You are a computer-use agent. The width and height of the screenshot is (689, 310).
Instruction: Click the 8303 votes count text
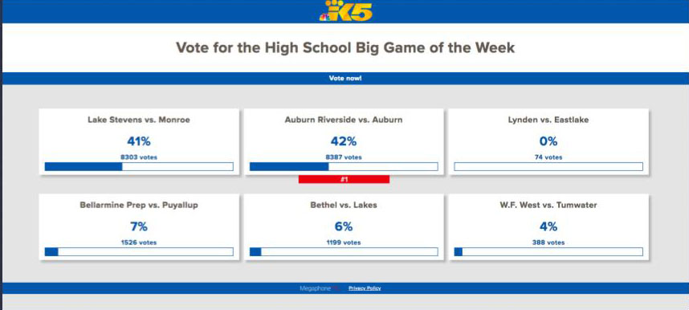(x=139, y=157)
